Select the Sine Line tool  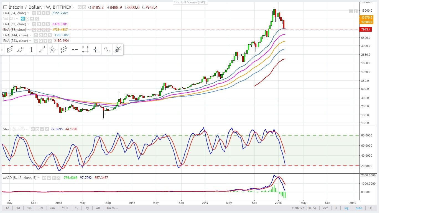tap(107, 50)
